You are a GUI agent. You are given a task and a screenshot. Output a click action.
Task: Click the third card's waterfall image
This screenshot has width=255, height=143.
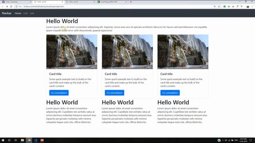tap(183, 52)
